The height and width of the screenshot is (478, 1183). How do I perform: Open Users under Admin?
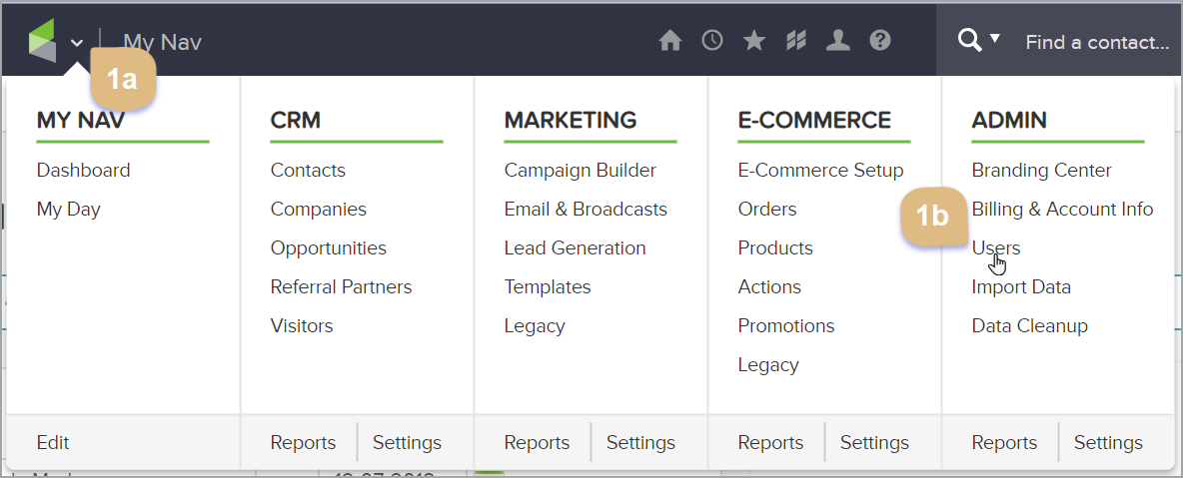click(x=996, y=247)
